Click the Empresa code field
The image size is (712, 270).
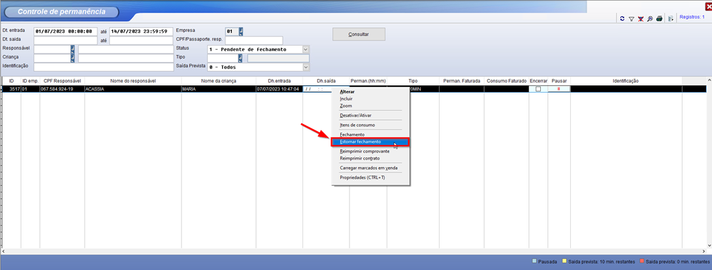232,31
